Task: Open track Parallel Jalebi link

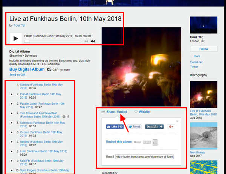Action: pos(42,105)
